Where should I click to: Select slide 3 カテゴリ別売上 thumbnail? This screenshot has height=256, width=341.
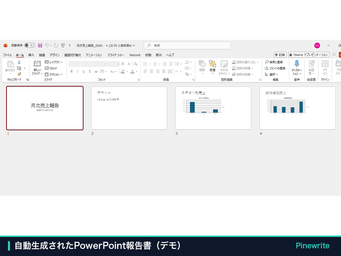point(213,108)
